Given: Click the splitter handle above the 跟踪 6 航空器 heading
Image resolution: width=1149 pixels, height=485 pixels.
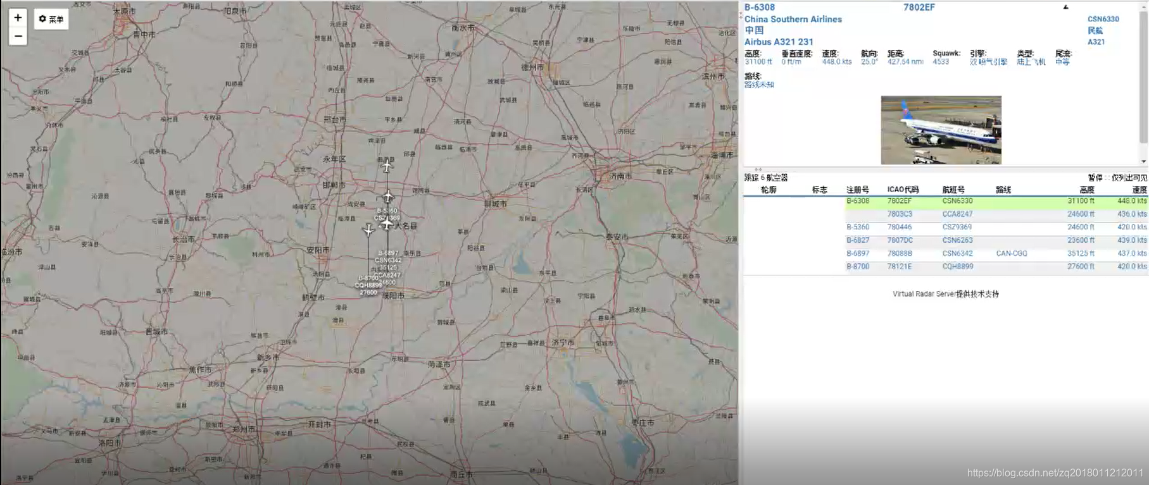Looking at the screenshot, I should pyautogui.click(x=758, y=170).
